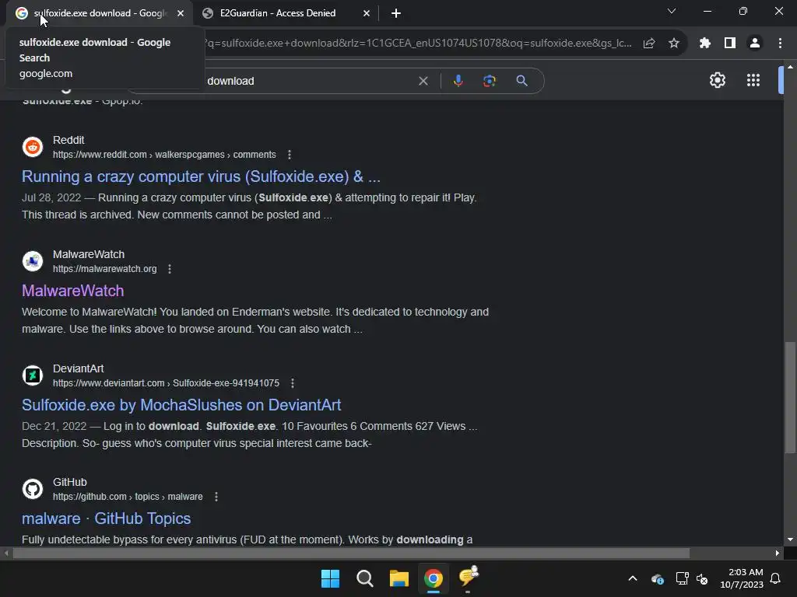Open the clock showing 2:03 AM
This screenshot has height=597, width=797.
(742, 578)
